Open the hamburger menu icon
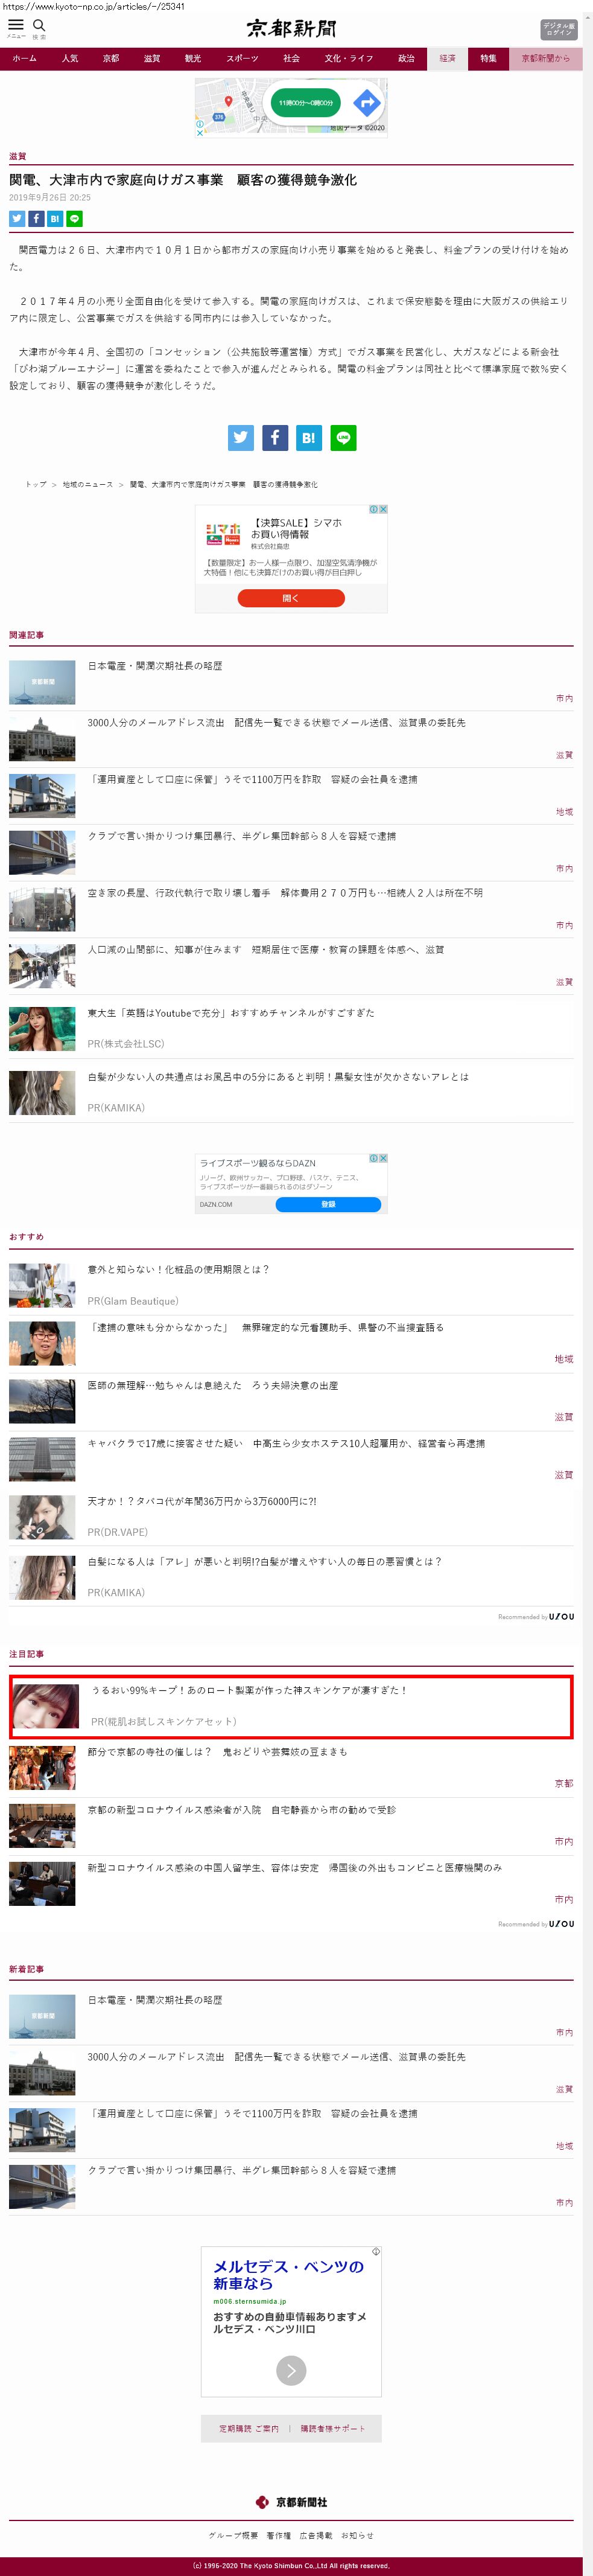Screen dimensions: 593x2576 pyautogui.click(x=16, y=26)
